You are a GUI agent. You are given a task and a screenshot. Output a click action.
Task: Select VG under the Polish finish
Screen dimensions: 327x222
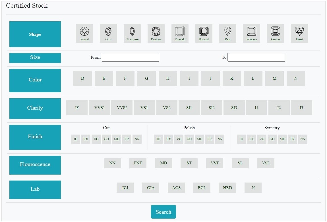point(179,139)
